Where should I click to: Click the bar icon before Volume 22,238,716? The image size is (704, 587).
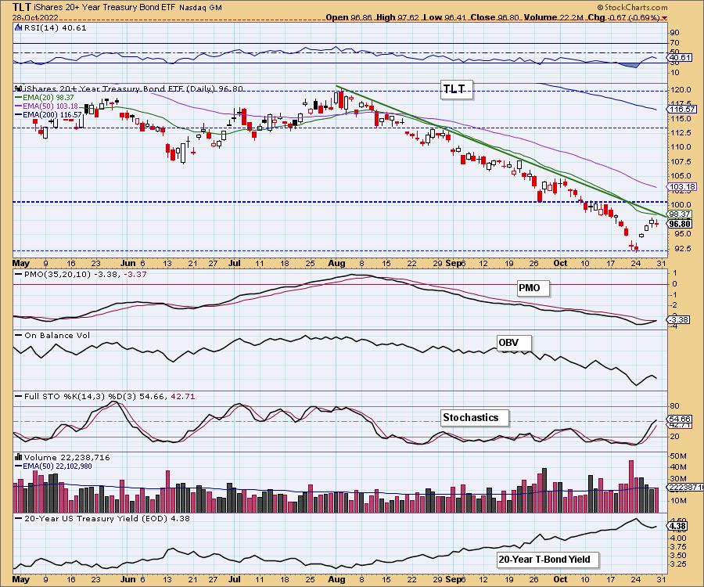pyautogui.click(x=19, y=457)
